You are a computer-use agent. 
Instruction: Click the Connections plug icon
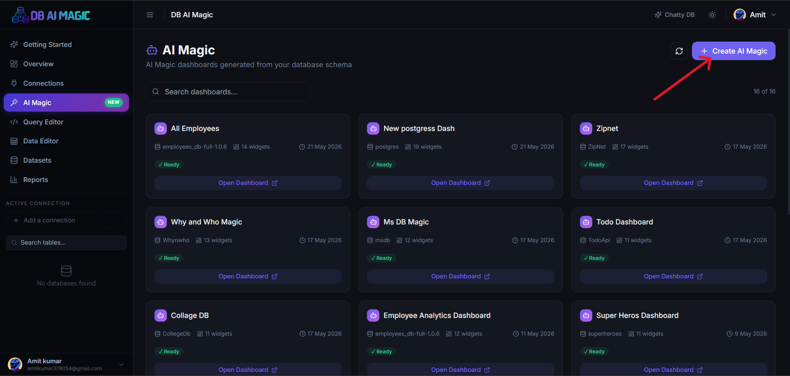click(14, 83)
